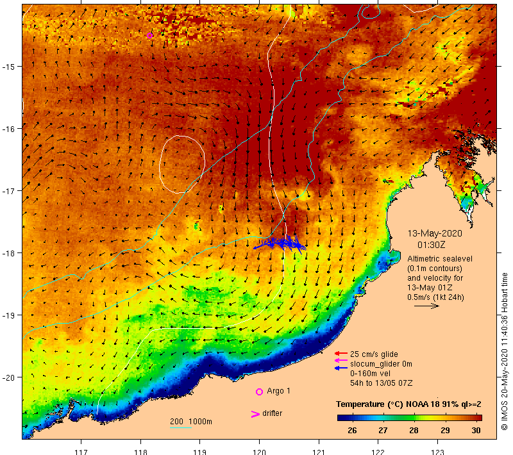The width and height of the screenshot is (513, 455).
Task: Click the magenta drifter legend arrowhead
Action: (x=255, y=414)
